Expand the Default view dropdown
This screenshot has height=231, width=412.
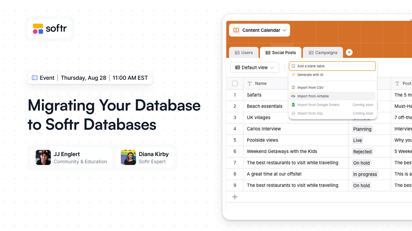(254, 67)
